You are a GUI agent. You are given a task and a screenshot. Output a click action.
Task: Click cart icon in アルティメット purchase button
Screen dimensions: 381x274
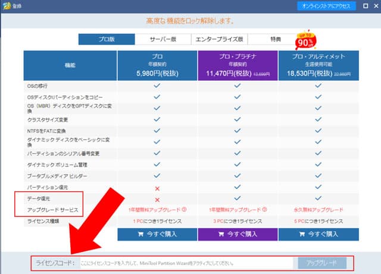click(302, 234)
